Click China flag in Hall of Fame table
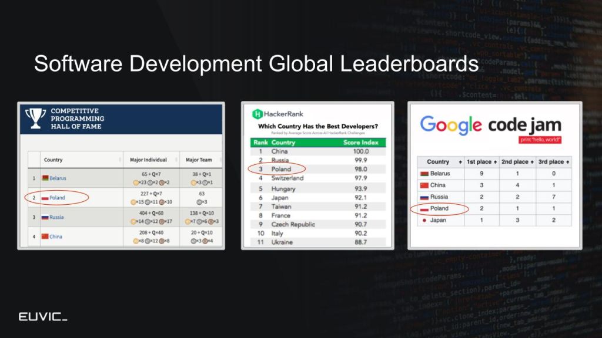This screenshot has height=338, width=602. 45,236
